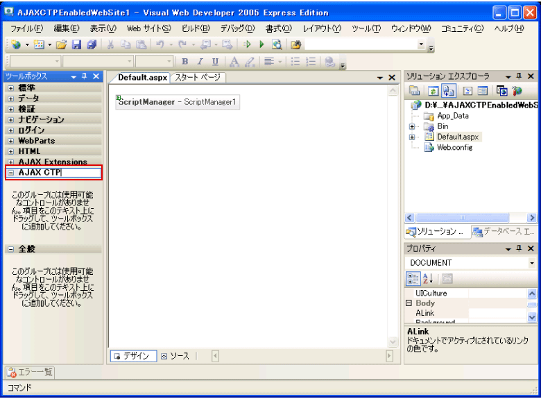Click the Open File folder icon
This screenshot has height=399, width=541.
click(x=62, y=44)
